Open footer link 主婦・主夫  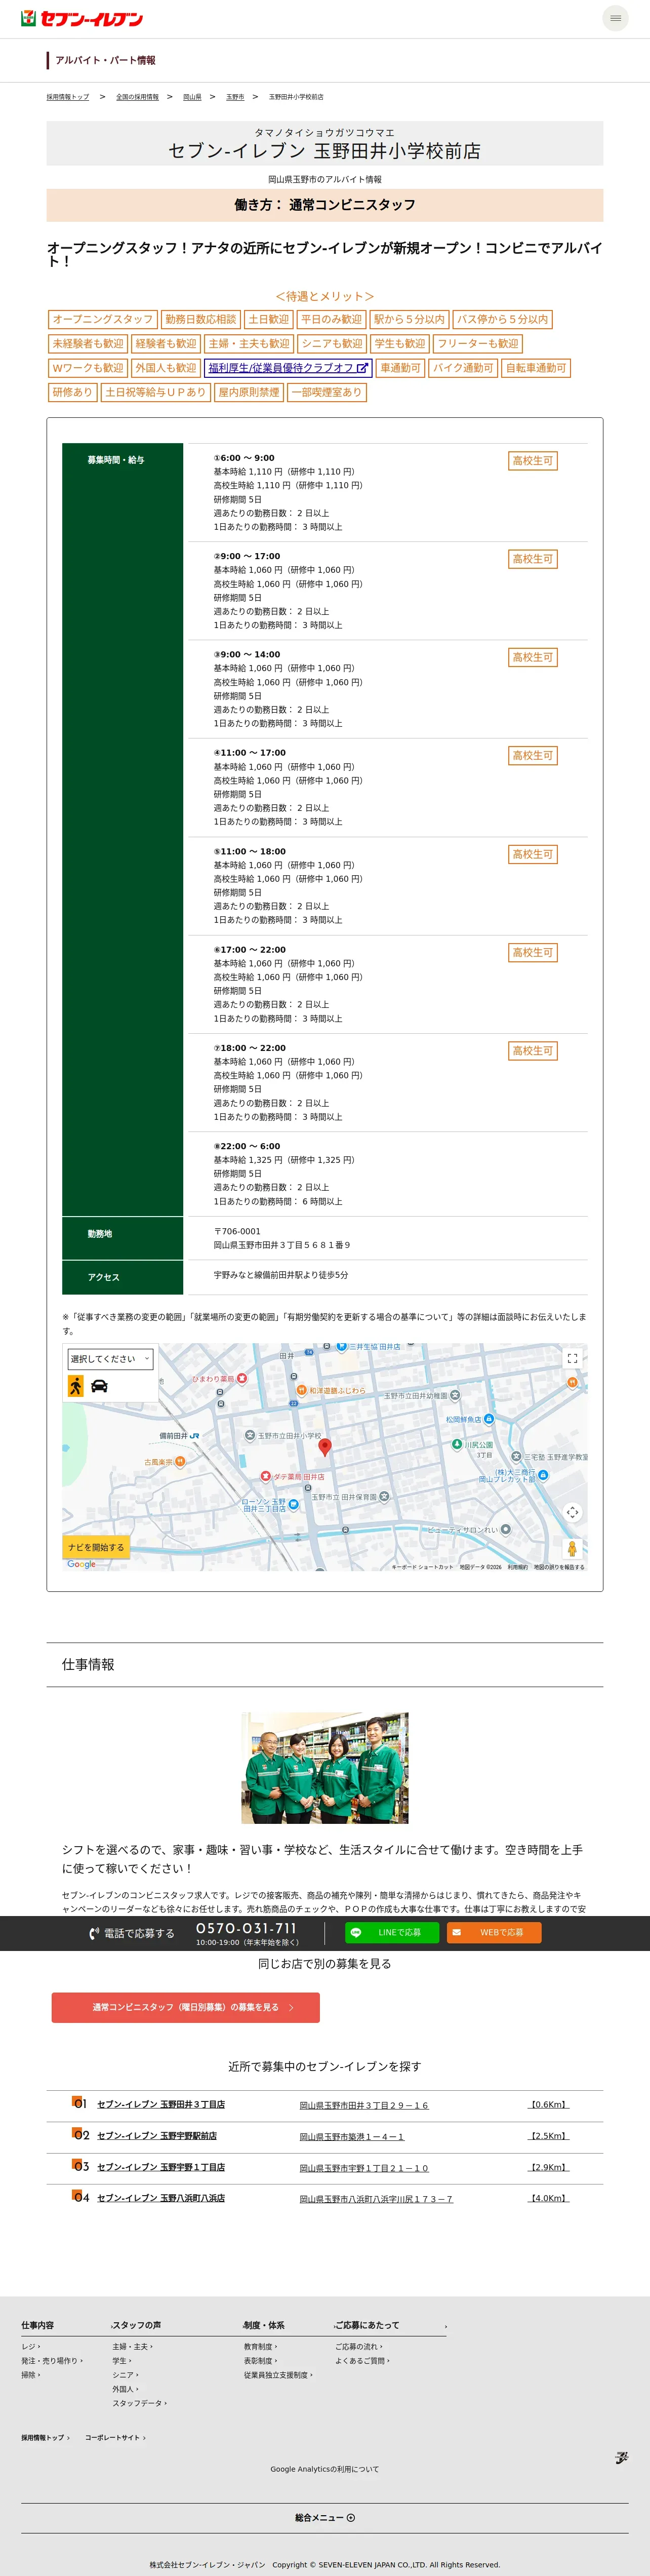(132, 2346)
